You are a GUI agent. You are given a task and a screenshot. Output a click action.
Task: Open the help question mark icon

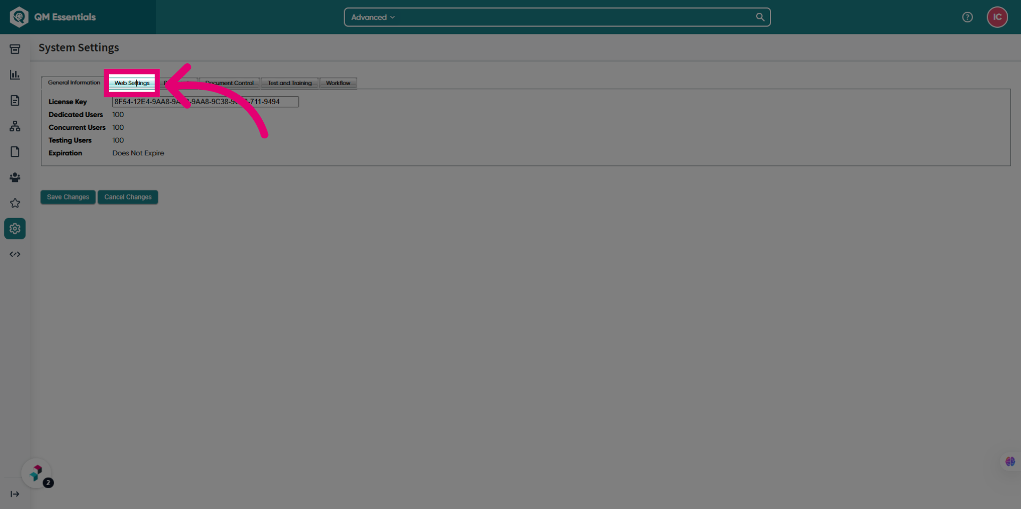pos(967,17)
